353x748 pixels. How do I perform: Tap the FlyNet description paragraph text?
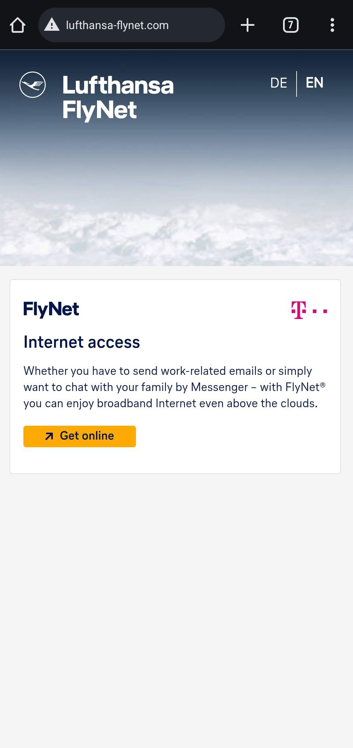coord(172,387)
